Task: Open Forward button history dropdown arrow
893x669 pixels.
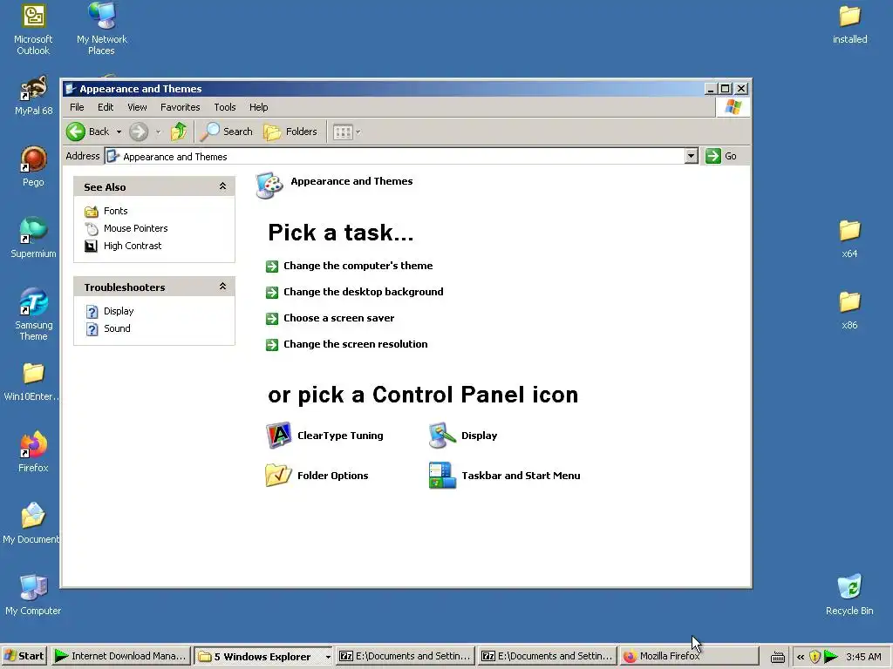Action: pos(159,132)
